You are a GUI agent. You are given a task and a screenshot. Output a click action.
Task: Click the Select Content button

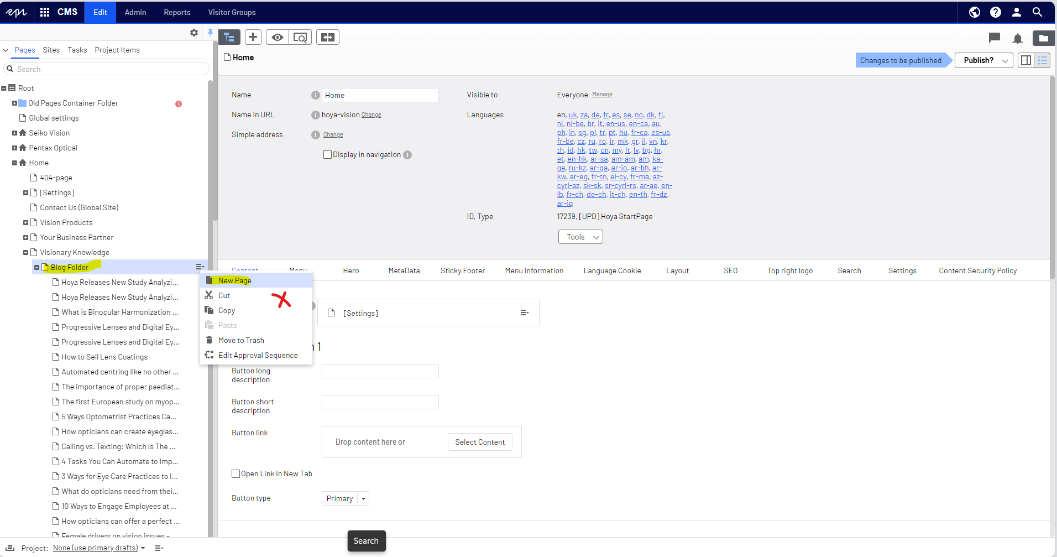479,442
